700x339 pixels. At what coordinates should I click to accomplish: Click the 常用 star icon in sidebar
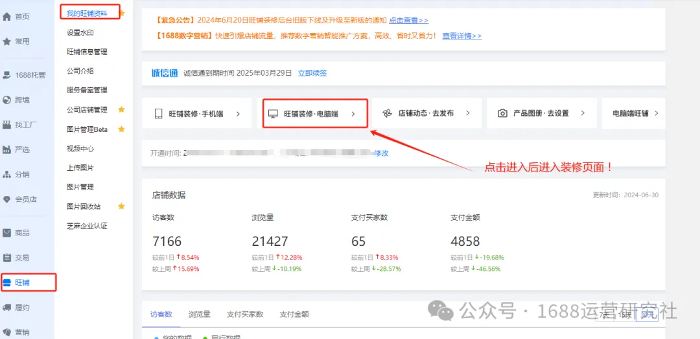click(x=6, y=41)
